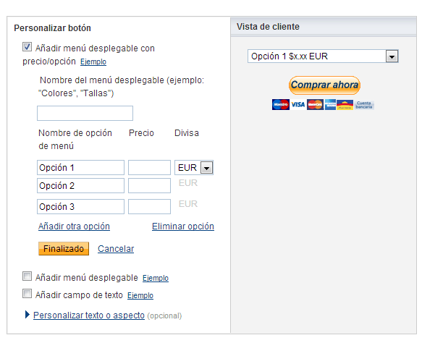The width and height of the screenshot is (422, 343).
Task: Click the American Express card icon
Action: [x=330, y=105]
